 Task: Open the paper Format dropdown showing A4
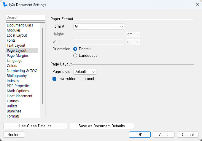pos(99,26)
